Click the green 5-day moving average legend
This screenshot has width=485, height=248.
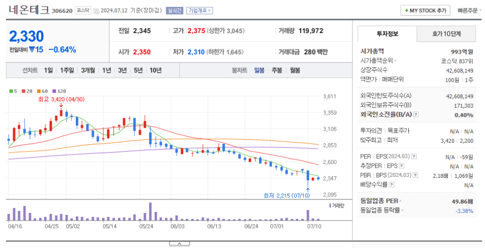click(x=13, y=91)
